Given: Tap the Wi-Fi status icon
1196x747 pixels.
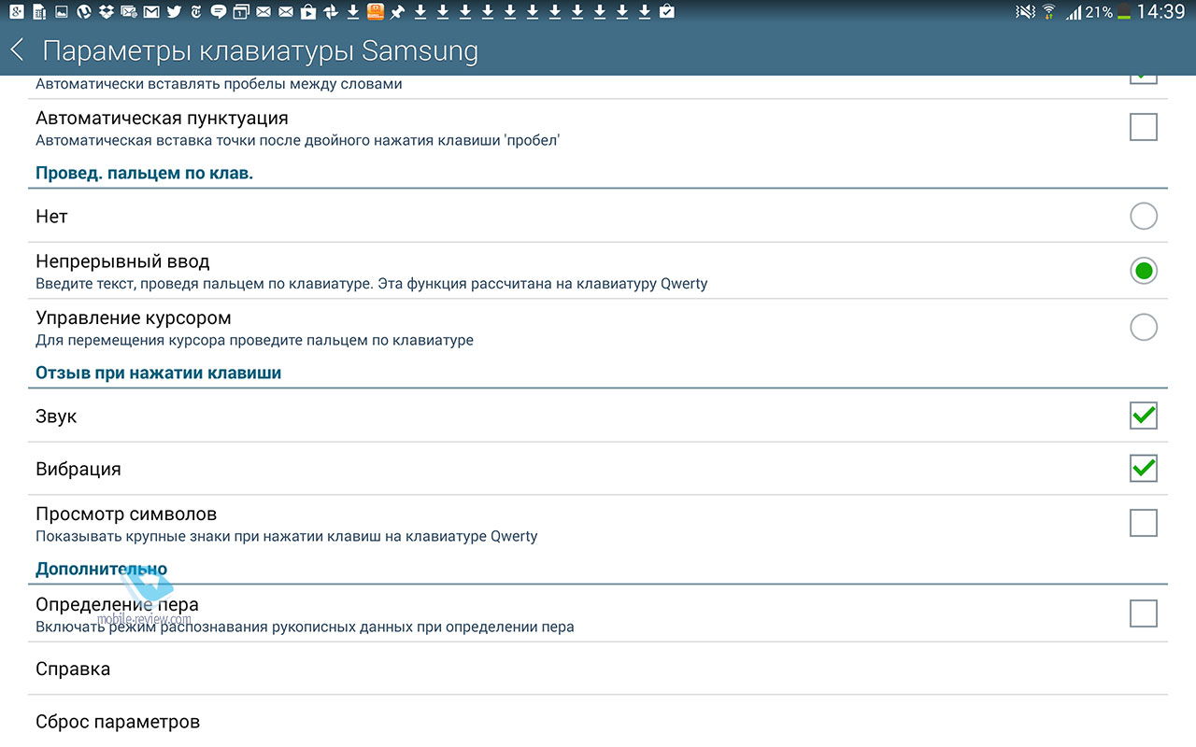Looking at the screenshot, I should click(1050, 12).
